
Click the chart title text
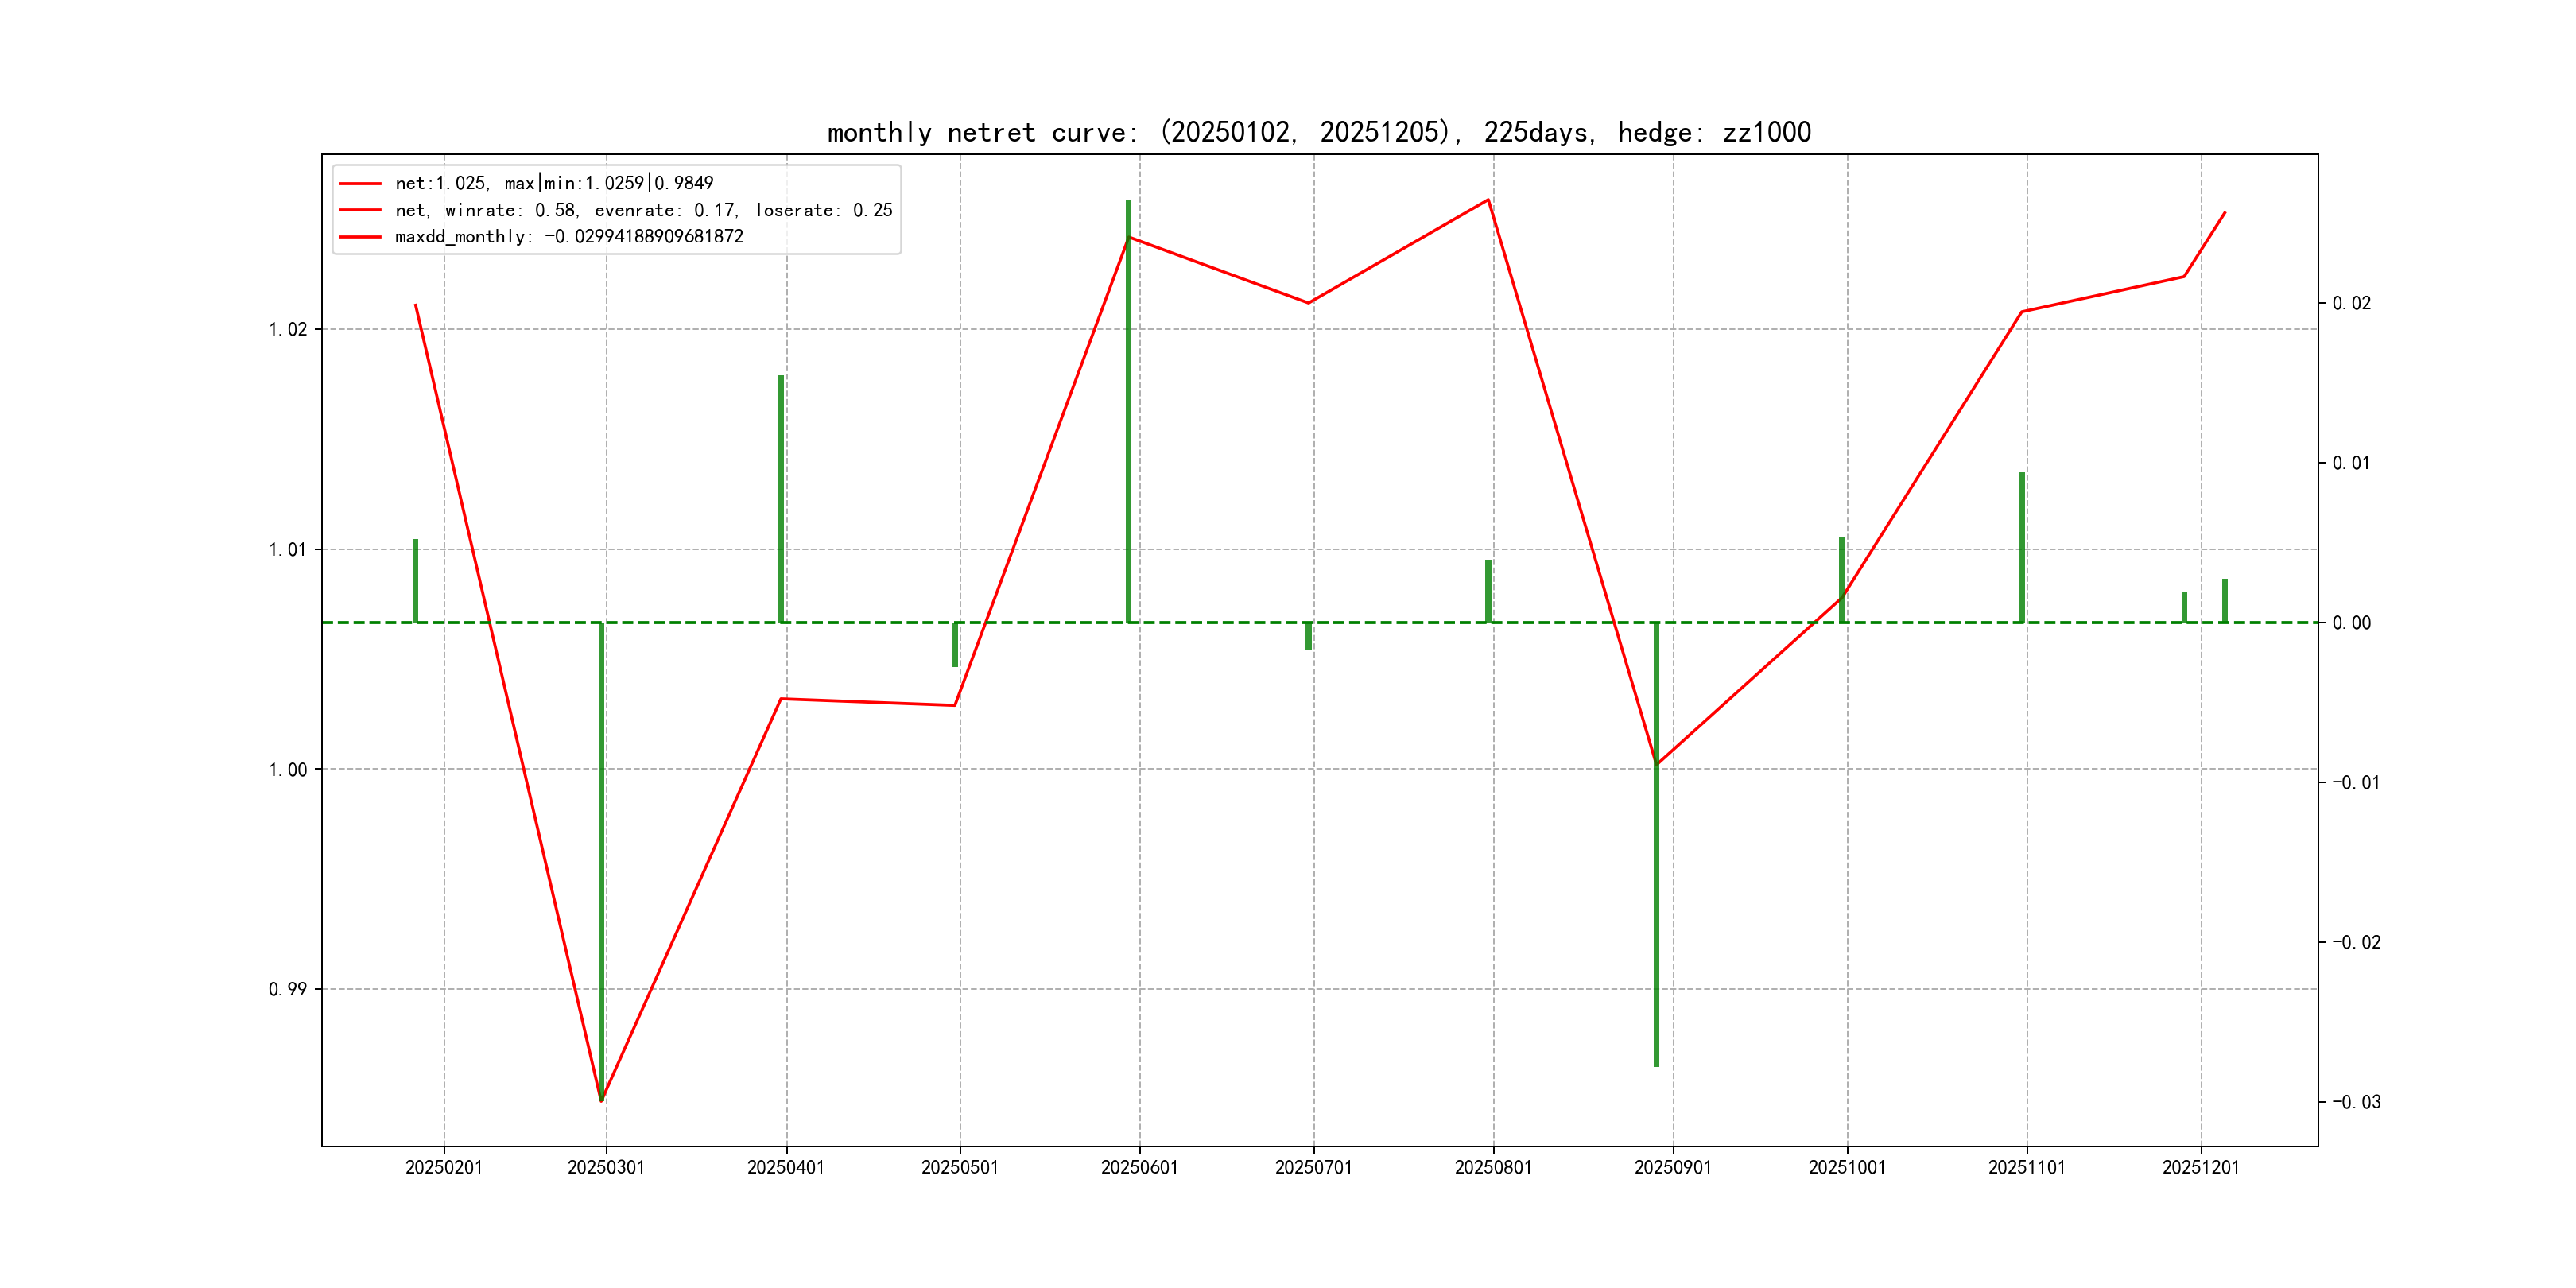[1318, 132]
